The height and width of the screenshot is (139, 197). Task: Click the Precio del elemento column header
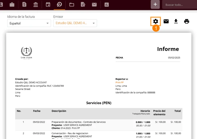[159, 112]
